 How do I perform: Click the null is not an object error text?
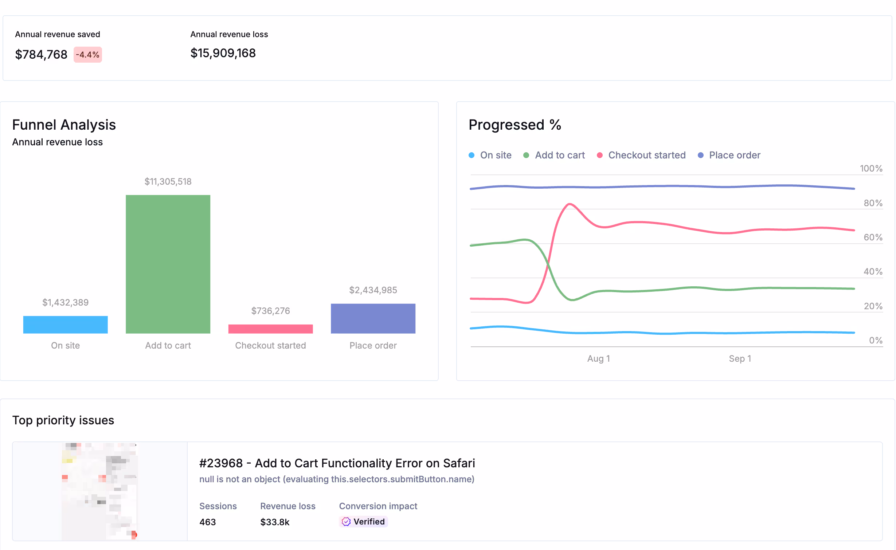pyautogui.click(x=337, y=479)
